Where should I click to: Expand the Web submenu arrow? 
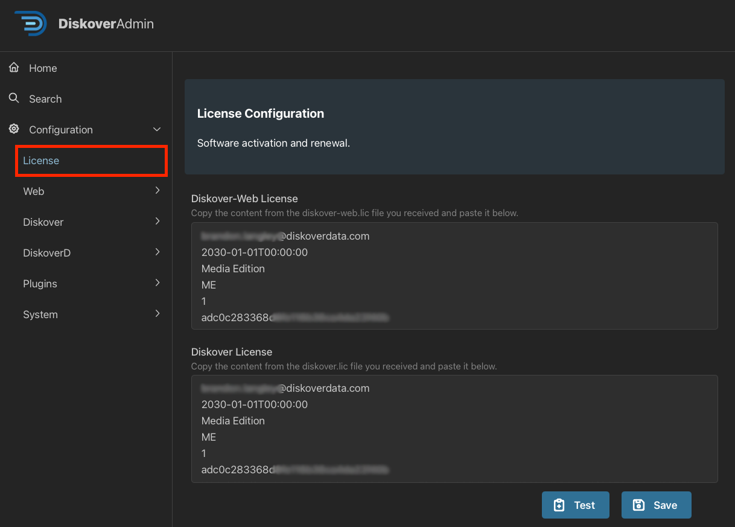[x=157, y=191]
